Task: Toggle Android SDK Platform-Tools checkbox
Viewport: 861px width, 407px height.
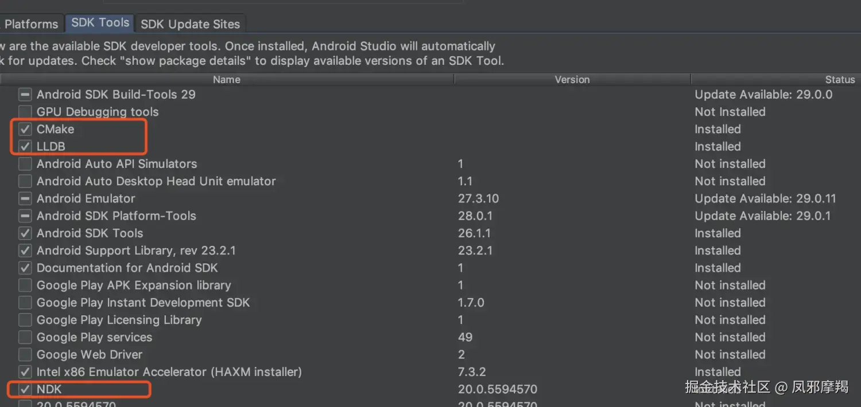Action: [25, 216]
